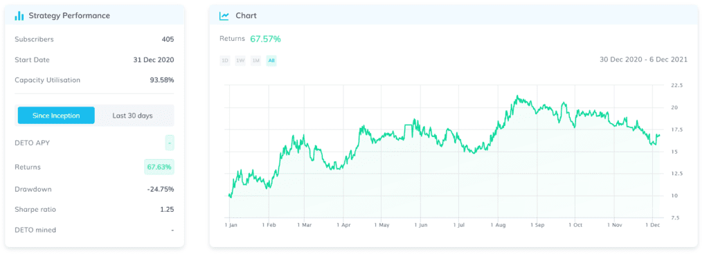Click the DETO APY dash badge

(x=170, y=143)
